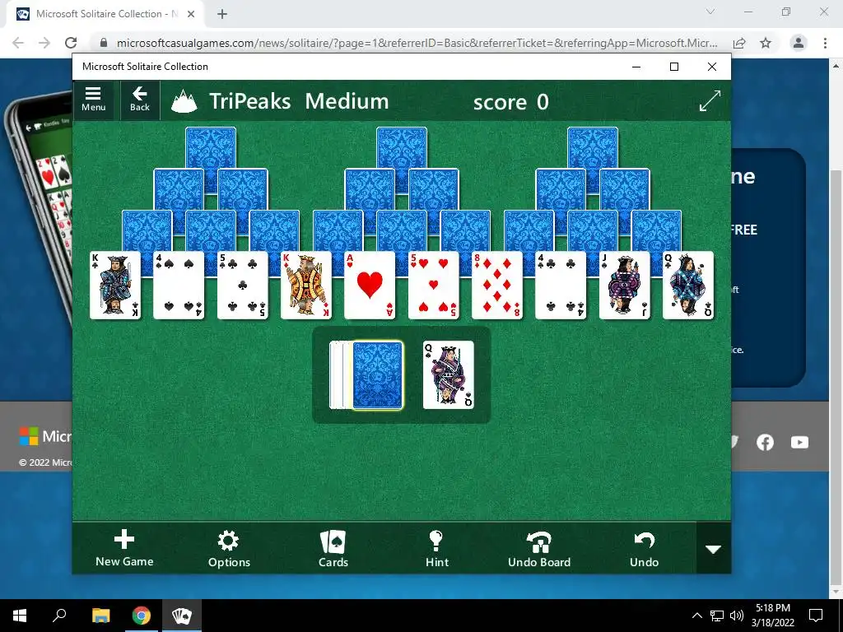Open the Facebook link in page footer
This screenshot has width=843, height=632.
pos(765,442)
